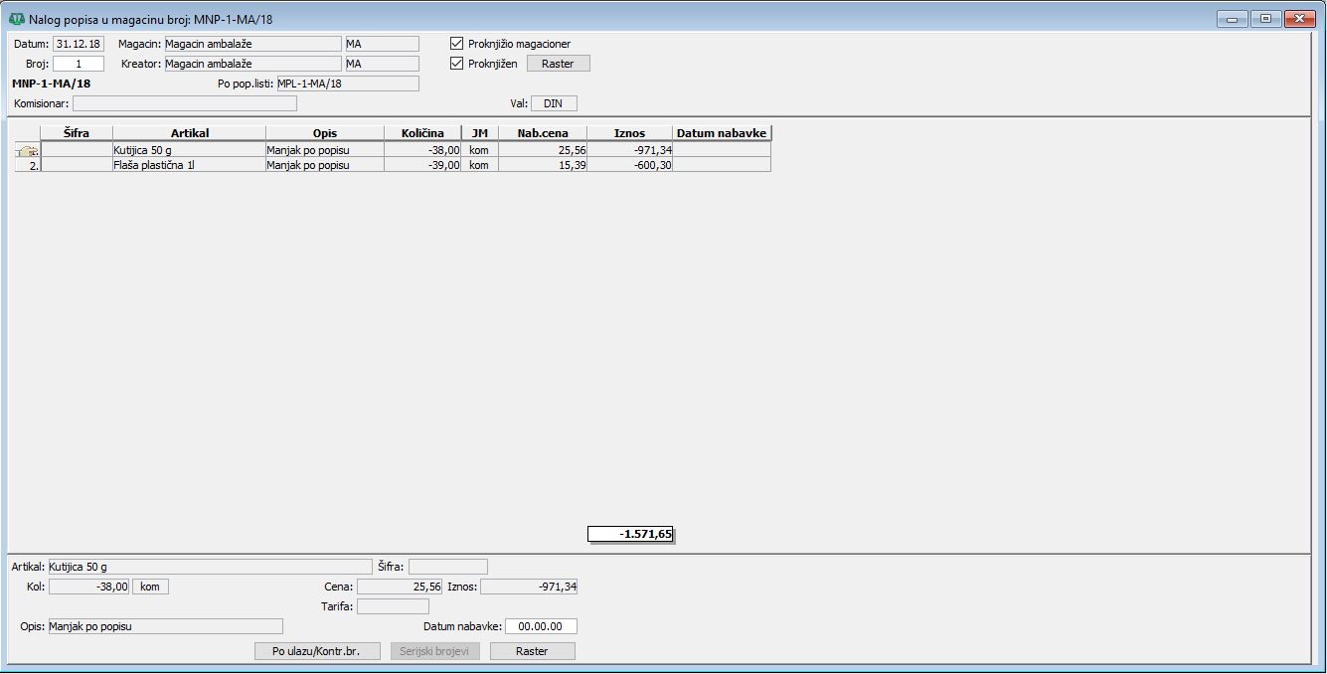Screen dimensions: 1327x674
Task: Click the Artikal column header
Action: pyautogui.click(x=189, y=132)
